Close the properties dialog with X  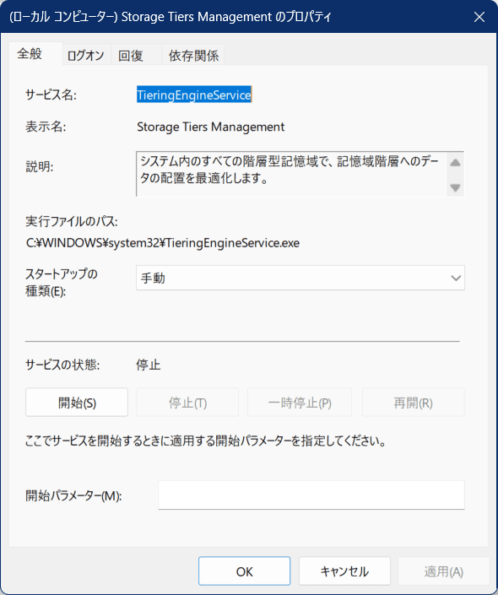pyautogui.click(x=479, y=17)
